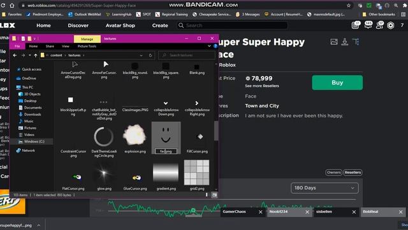Bookmark this page with the star icon
The width and height of the screenshot is (408, 230).
349,5
